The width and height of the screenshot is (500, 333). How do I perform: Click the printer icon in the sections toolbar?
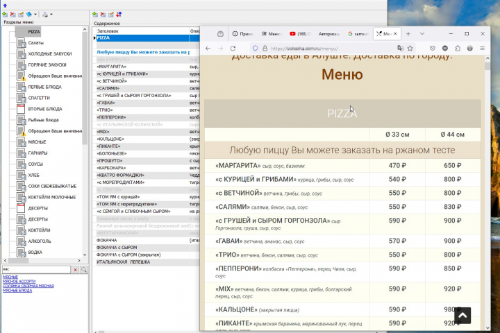click(x=45, y=15)
